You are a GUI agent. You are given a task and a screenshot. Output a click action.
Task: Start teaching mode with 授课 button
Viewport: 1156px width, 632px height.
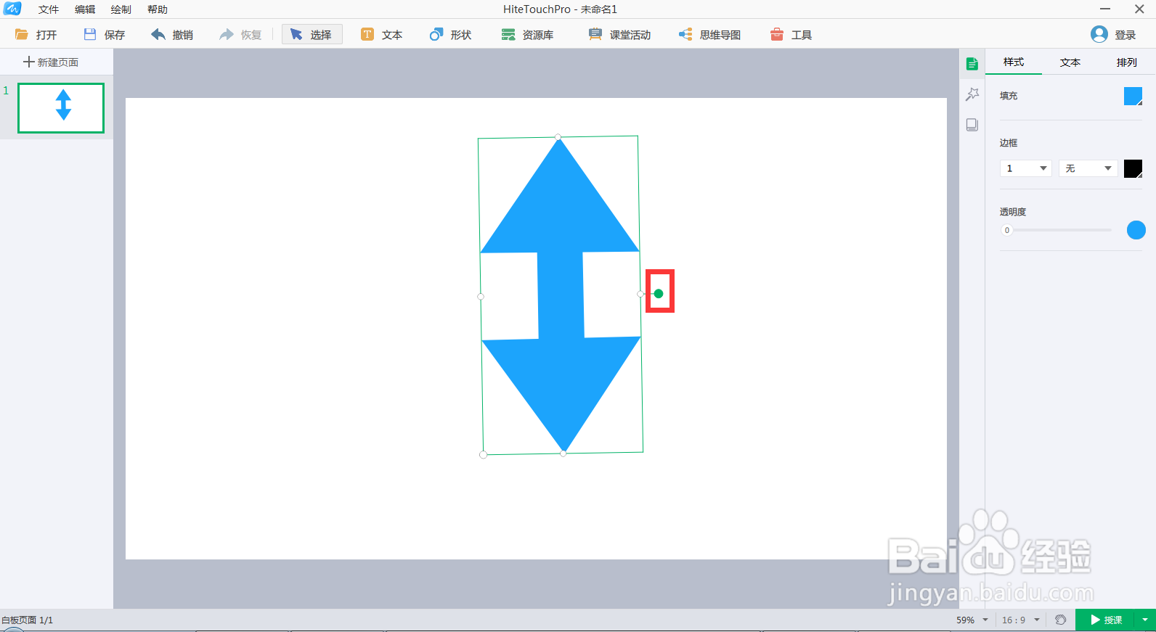tap(1107, 620)
